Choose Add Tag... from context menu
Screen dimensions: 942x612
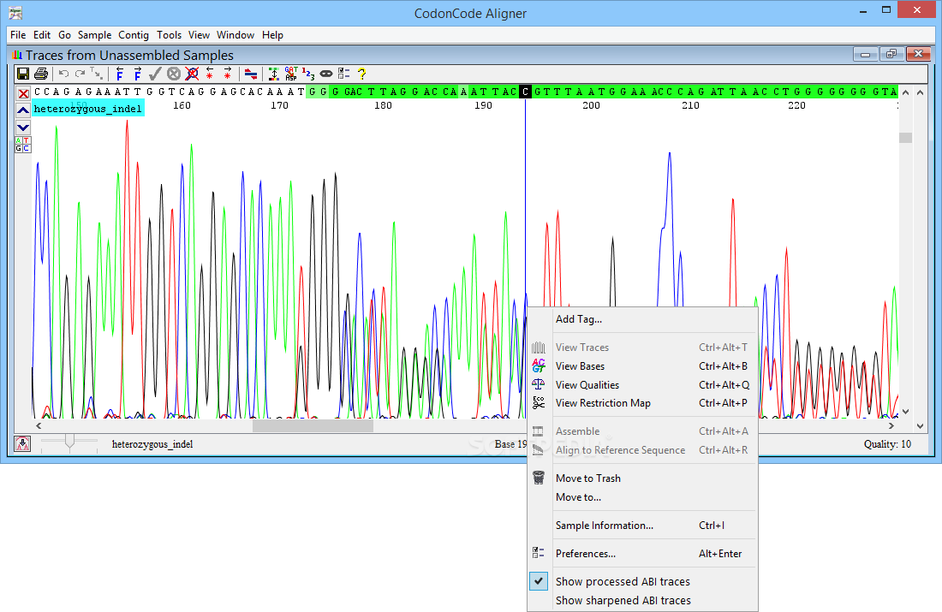click(643, 319)
